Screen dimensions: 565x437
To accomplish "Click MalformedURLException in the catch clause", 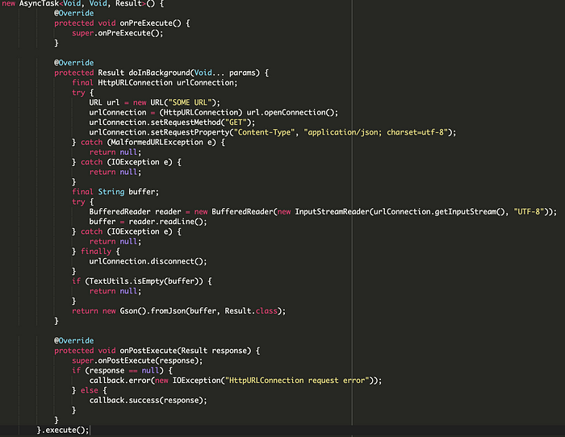I will [x=157, y=143].
